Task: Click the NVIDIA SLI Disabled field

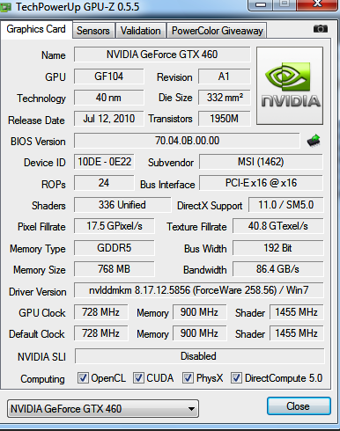Action: point(199,356)
